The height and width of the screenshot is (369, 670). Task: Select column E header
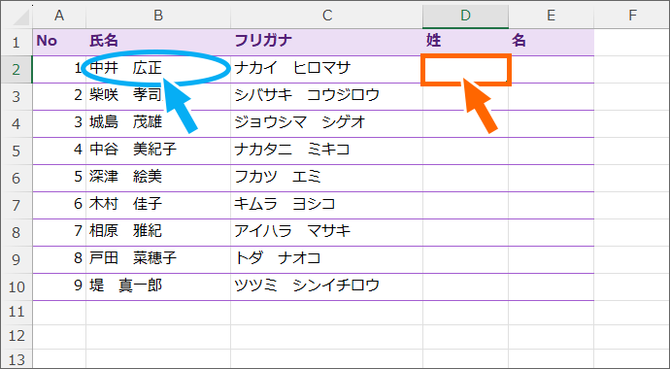pyautogui.click(x=551, y=17)
